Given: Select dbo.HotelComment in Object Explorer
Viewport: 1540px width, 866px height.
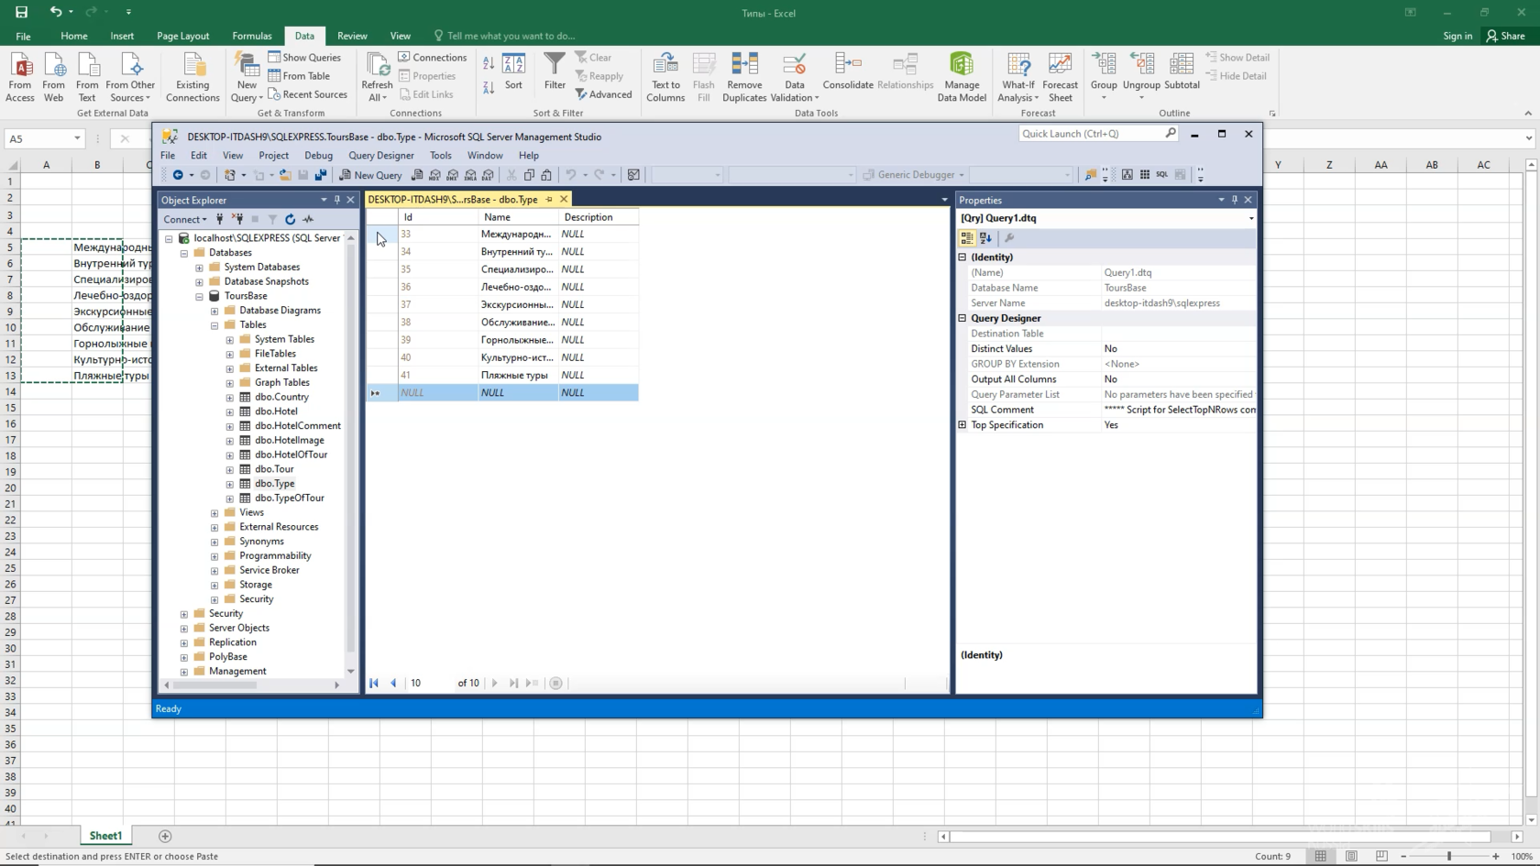Looking at the screenshot, I should point(298,426).
